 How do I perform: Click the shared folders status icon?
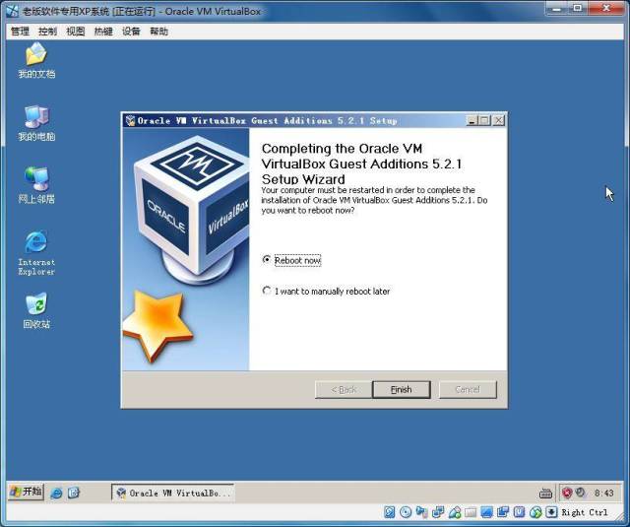pos(471,512)
